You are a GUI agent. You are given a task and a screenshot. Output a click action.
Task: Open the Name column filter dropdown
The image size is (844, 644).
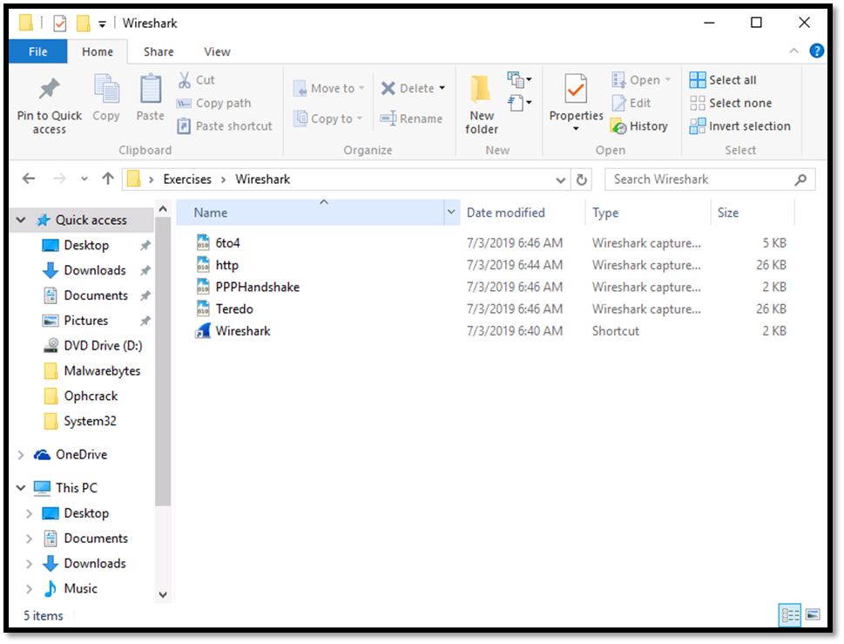[x=451, y=212]
